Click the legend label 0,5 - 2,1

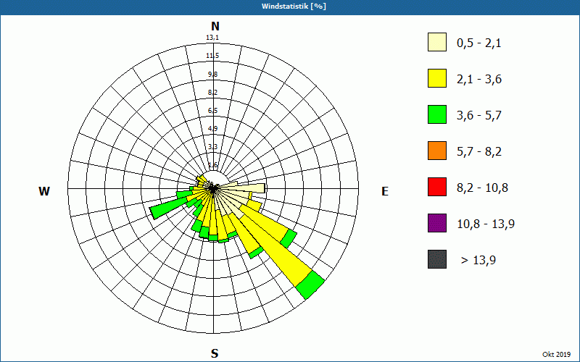479,43
